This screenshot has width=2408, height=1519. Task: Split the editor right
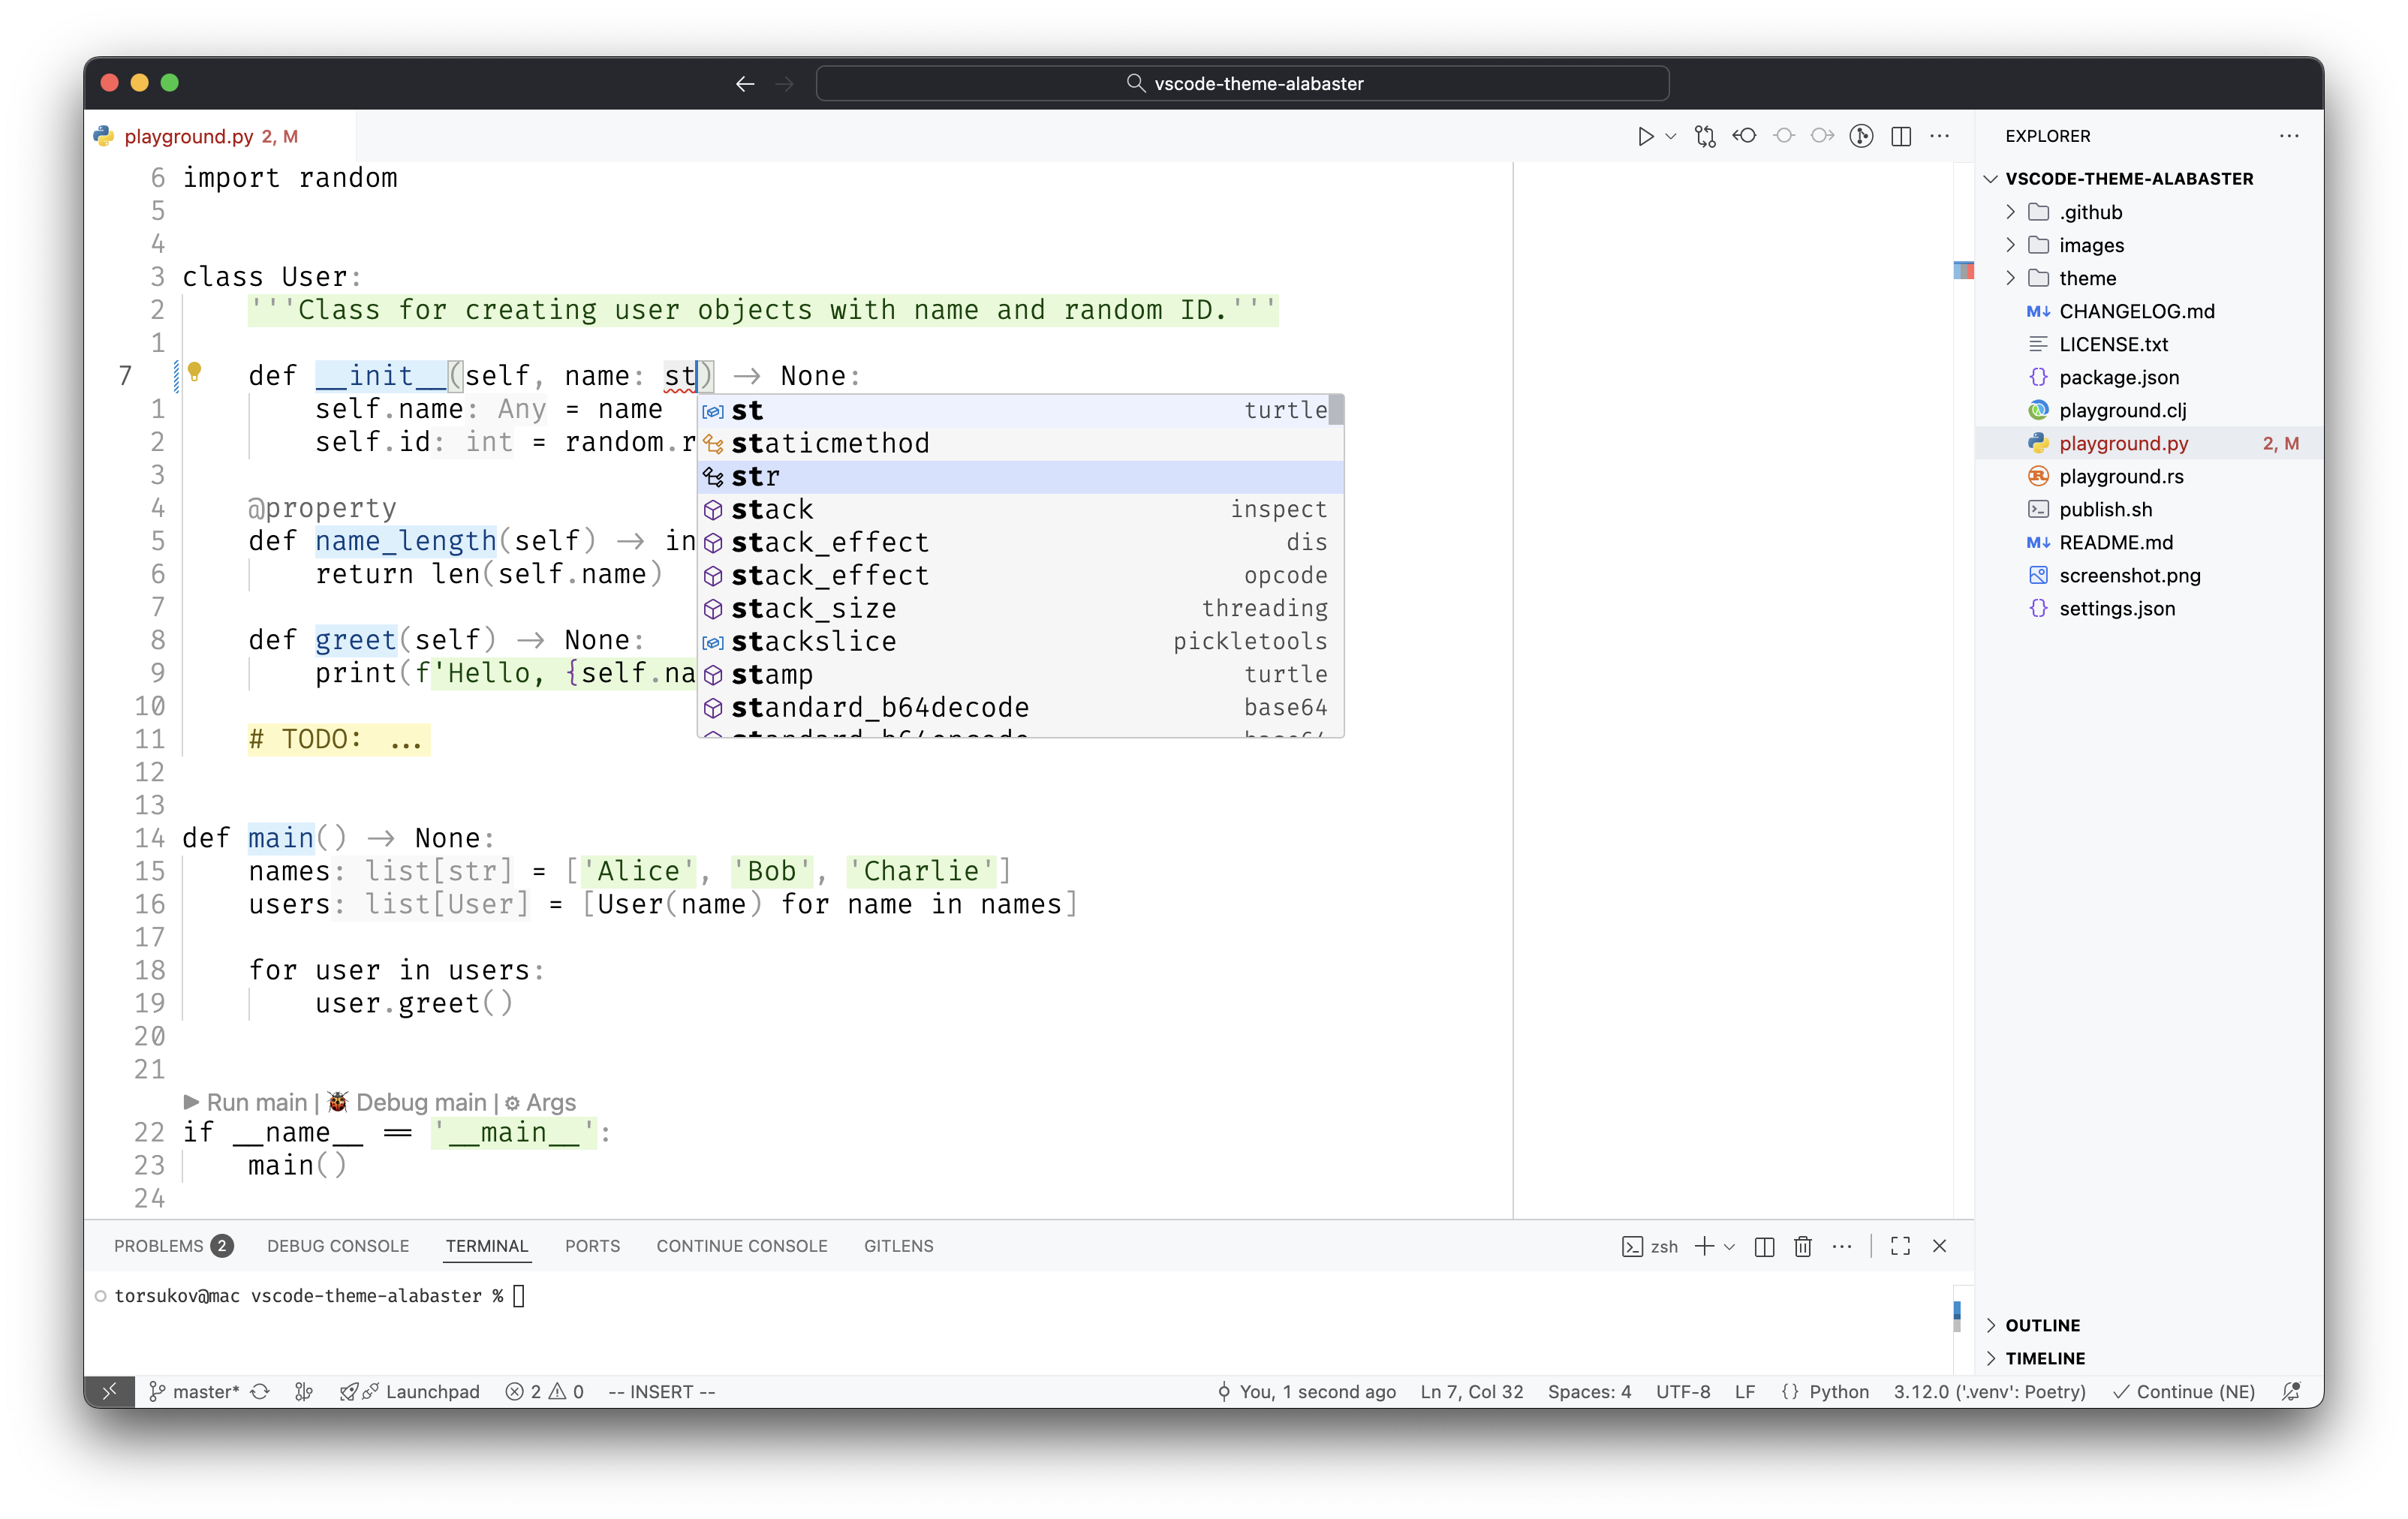[x=1901, y=136]
